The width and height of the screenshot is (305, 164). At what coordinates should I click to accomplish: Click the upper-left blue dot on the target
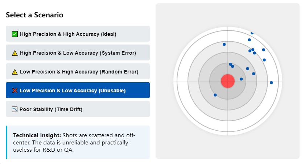(224, 45)
